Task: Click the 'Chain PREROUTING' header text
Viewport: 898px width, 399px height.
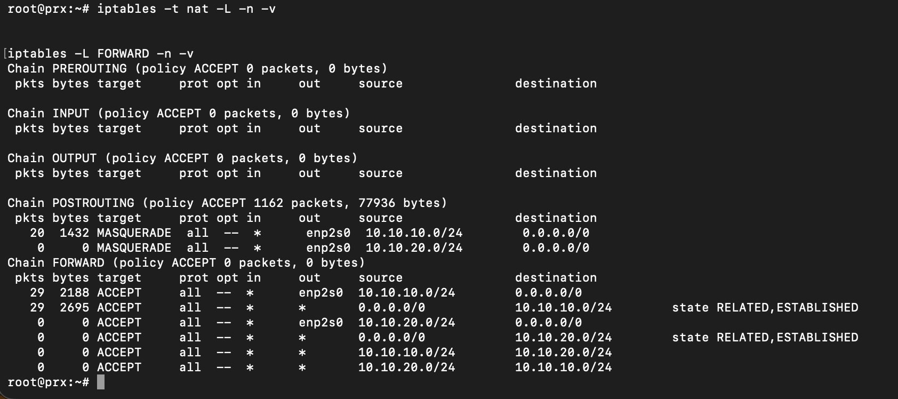Action: [67, 69]
